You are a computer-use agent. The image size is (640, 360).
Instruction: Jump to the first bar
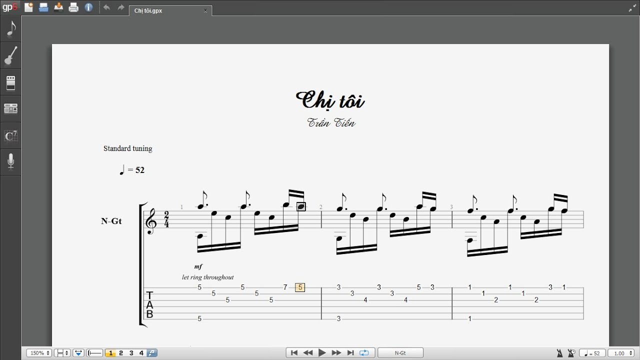click(x=294, y=353)
